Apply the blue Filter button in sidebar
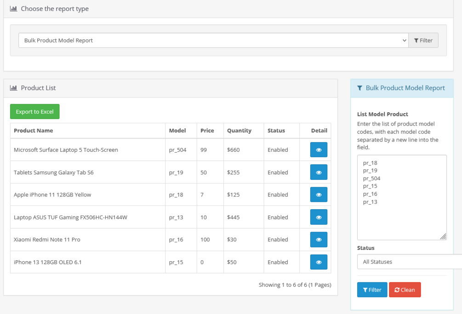The height and width of the screenshot is (314, 462). point(372,290)
